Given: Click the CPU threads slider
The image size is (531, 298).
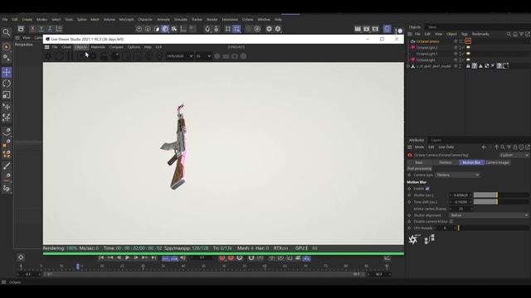Looking at the screenshot, I should click(492, 228).
